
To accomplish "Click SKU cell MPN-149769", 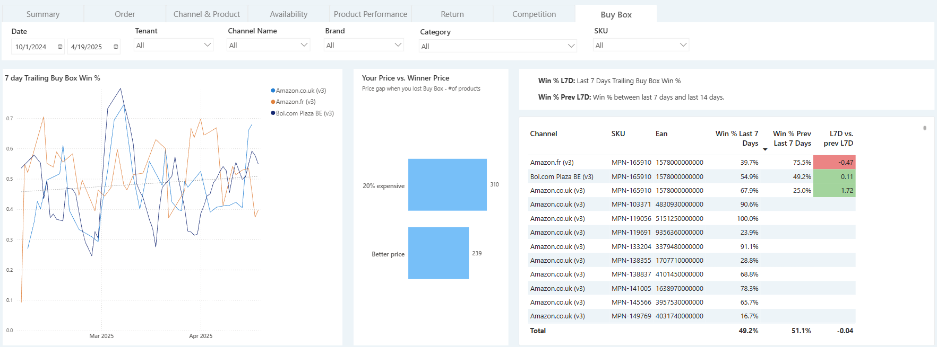I will click(x=631, y=316).
